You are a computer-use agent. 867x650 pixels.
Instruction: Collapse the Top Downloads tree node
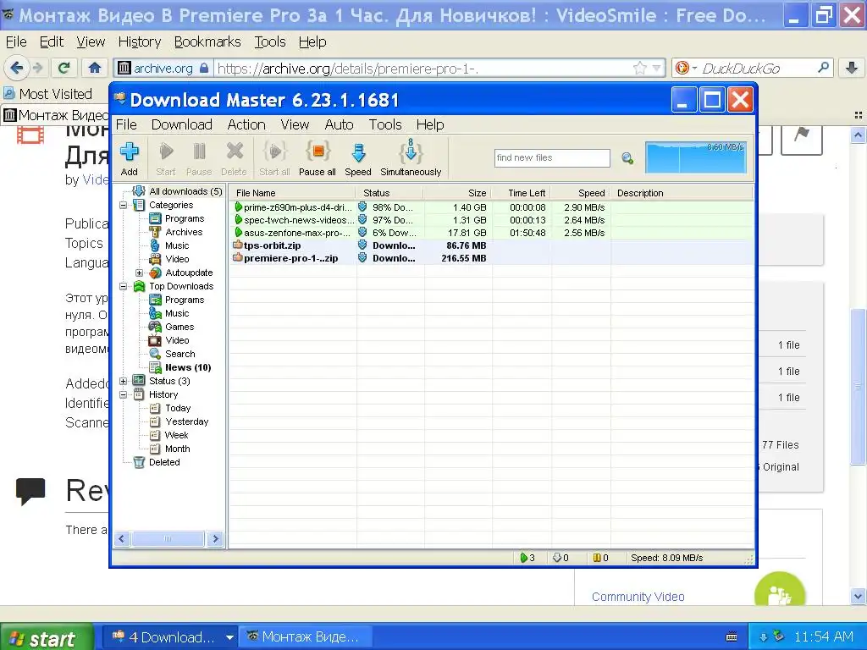click(x=124, y=286)
